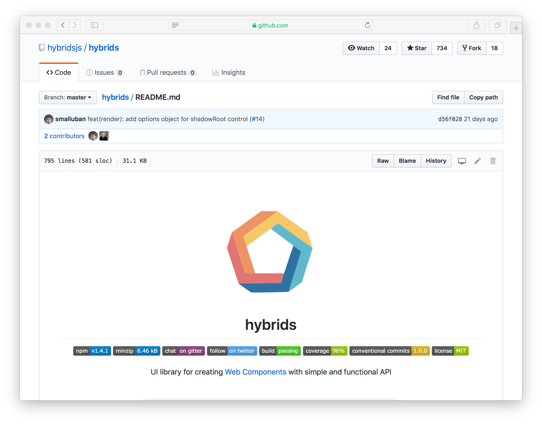Open smalluban's profile link

click(70, 119)
